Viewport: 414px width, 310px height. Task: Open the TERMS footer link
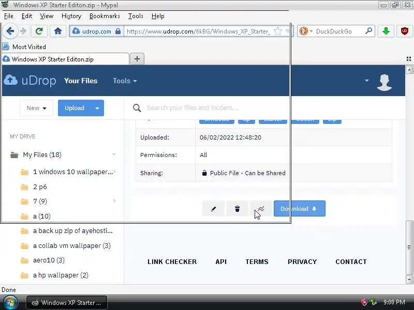(x=257, y=262)
